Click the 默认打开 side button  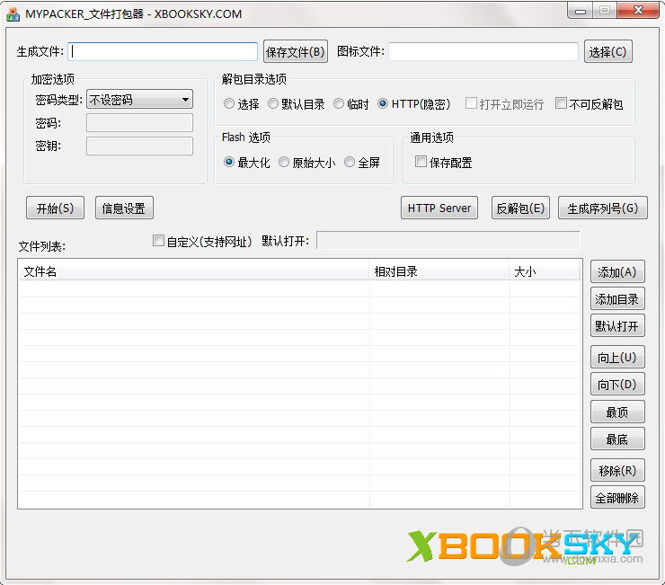tap(617, 326)
